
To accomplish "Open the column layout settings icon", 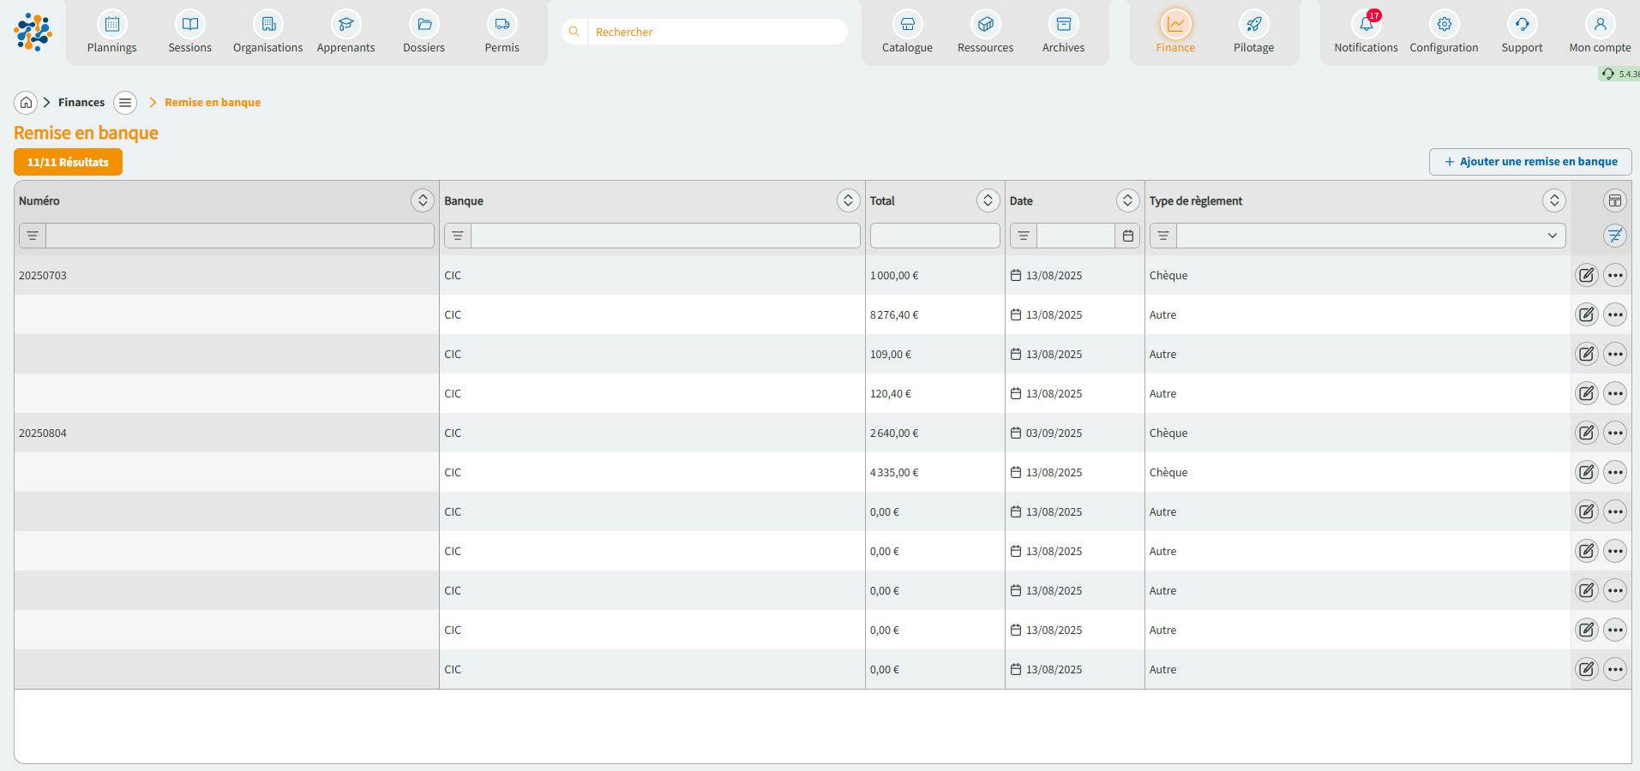I will [x=1615, y=201].
